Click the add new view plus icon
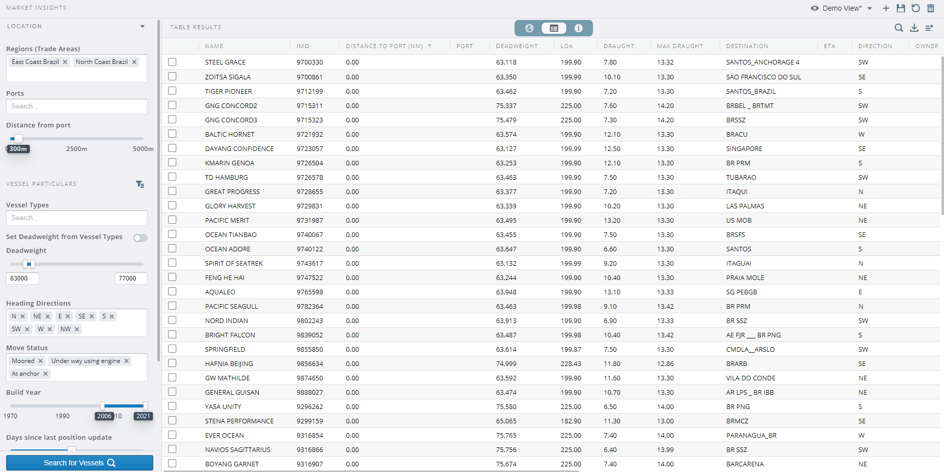944x472 pixels. click(x=886, y=8)
